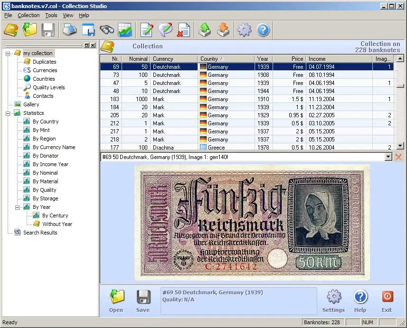Click the Contacts person icon
This screenshot has height=328, width=407.
[x=27, y=96]
